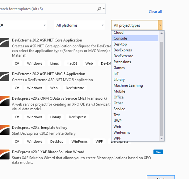Select DevExtreme 20.2 ASP.NET MVC 5 Application template
Screen dimensions: 189x179
click(x=48, y=74)
